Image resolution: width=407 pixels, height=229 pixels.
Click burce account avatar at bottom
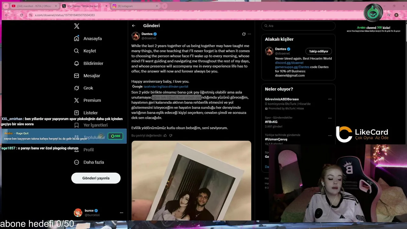[78, 212]
